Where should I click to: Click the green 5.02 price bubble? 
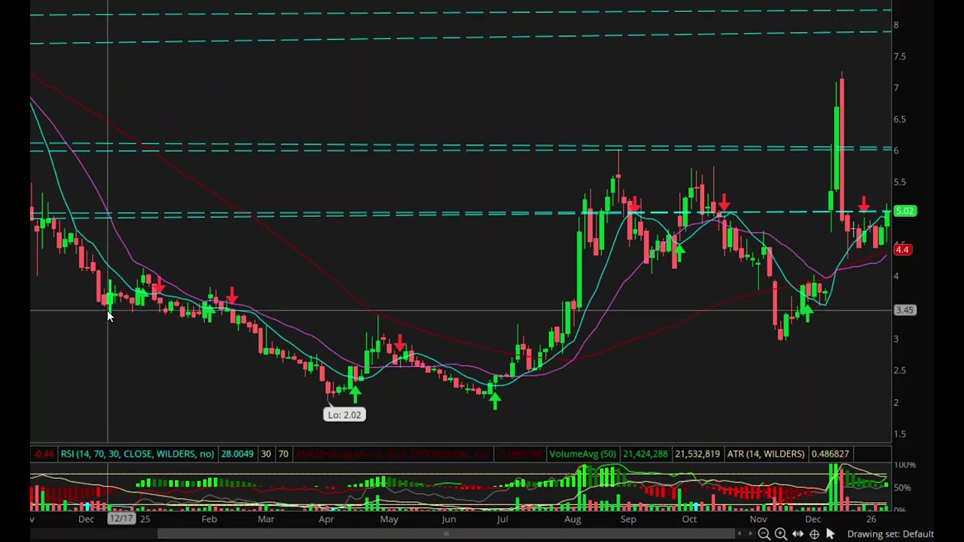point(905,211)
